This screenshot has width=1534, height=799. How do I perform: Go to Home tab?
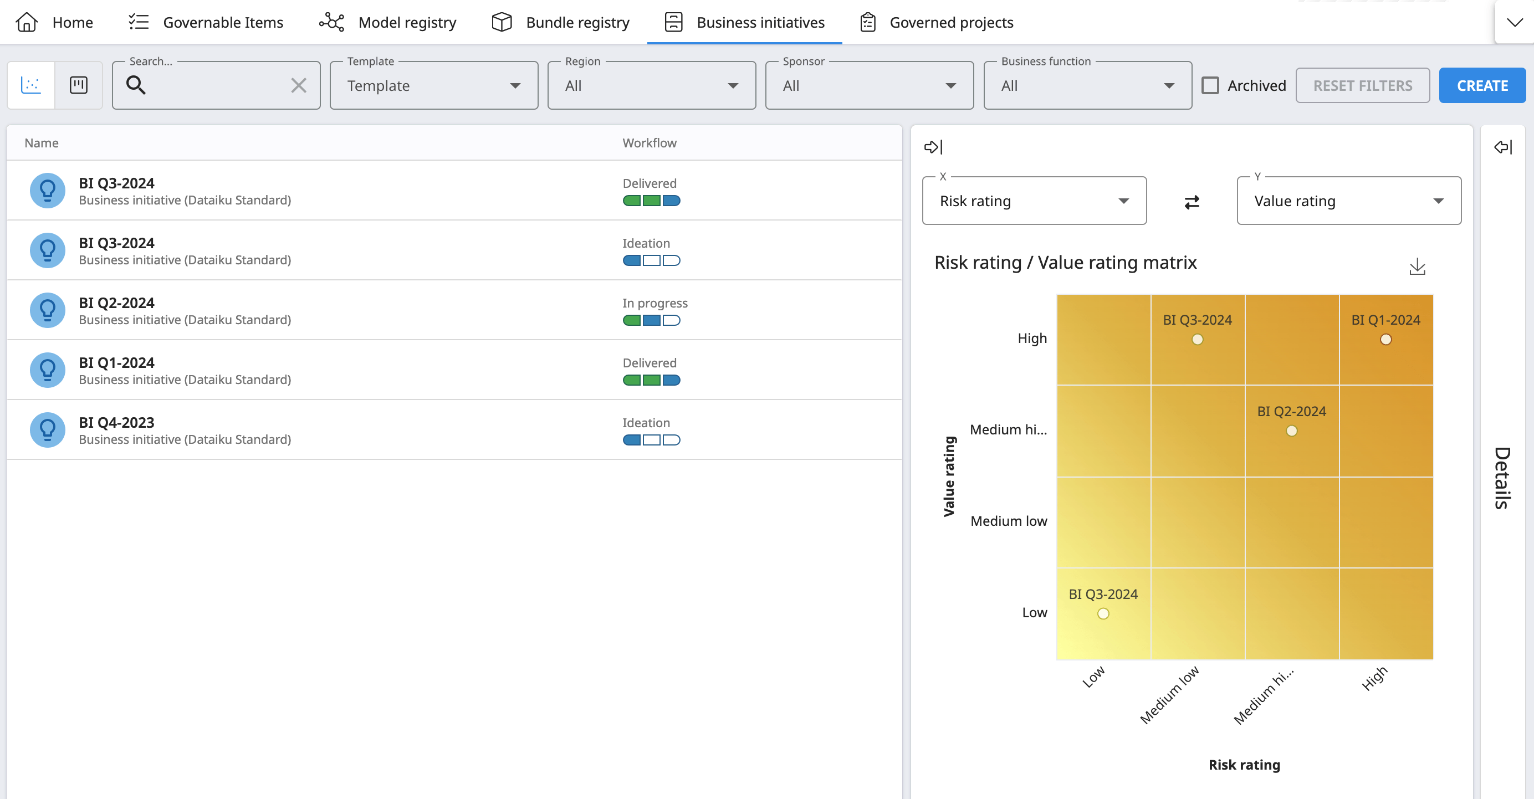coord(54,22)
